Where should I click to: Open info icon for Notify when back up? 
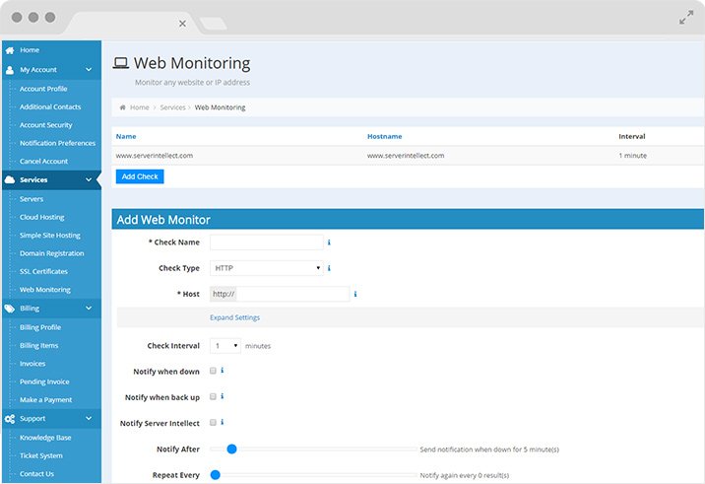tap(223, 396)
